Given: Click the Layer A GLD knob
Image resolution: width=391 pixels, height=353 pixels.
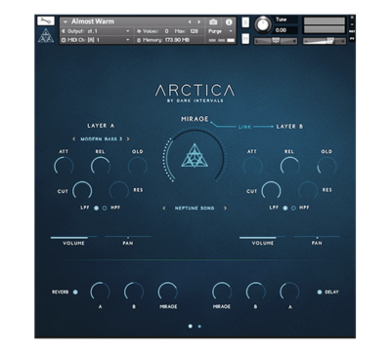Looking at the screenshot, I should point(138,166).
